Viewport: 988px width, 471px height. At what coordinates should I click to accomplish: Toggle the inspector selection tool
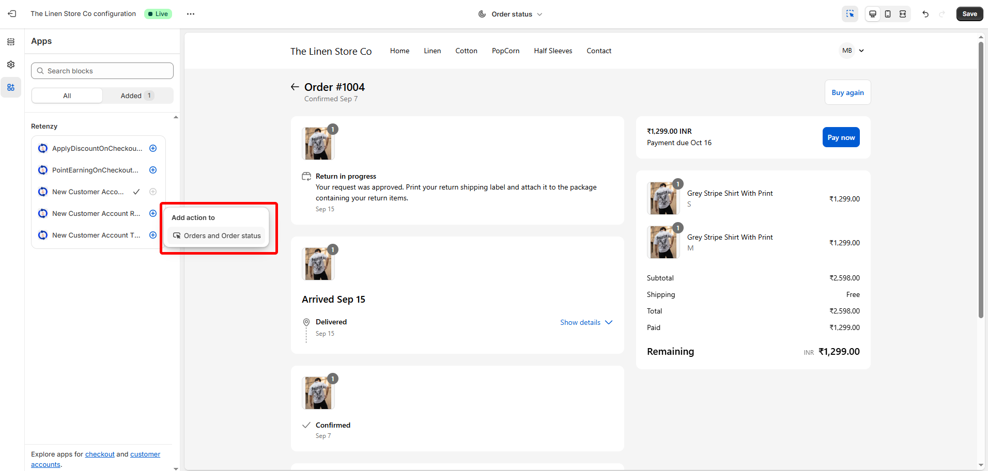click(x=850, y=14)
